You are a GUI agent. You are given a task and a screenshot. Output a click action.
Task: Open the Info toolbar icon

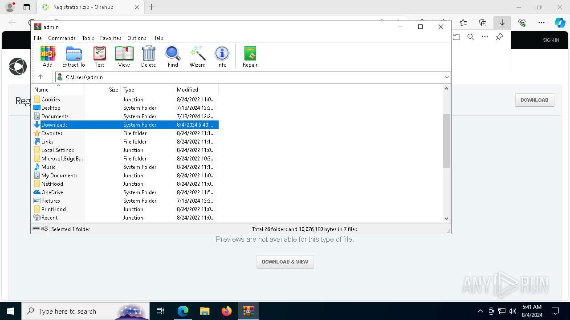(222, 56)
